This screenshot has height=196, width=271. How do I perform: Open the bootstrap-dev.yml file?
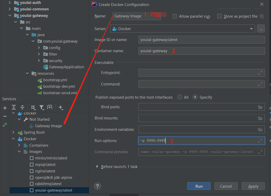[x=56, y=86]
